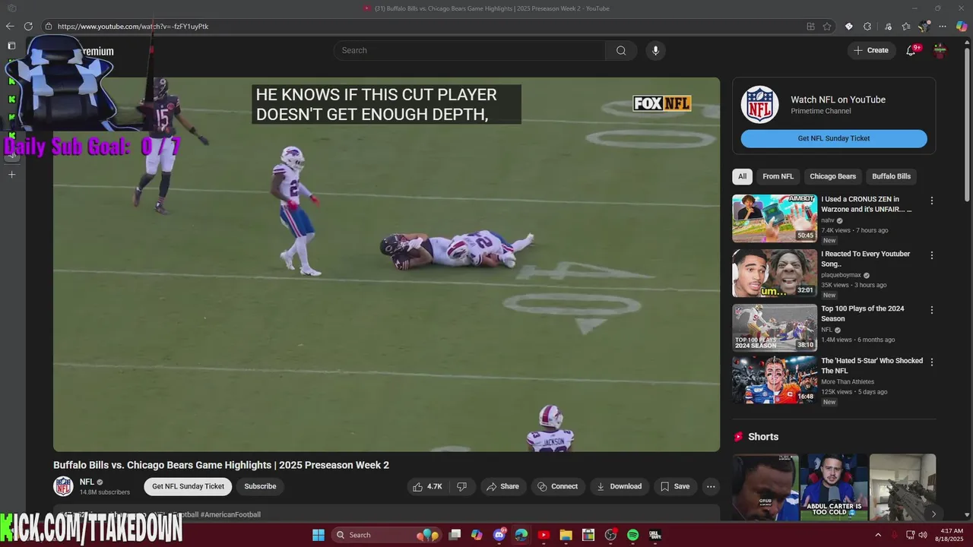Open options for CRONUS ZEN video
The height and width of the screenshot is (547, 973).
coord(932,201)
